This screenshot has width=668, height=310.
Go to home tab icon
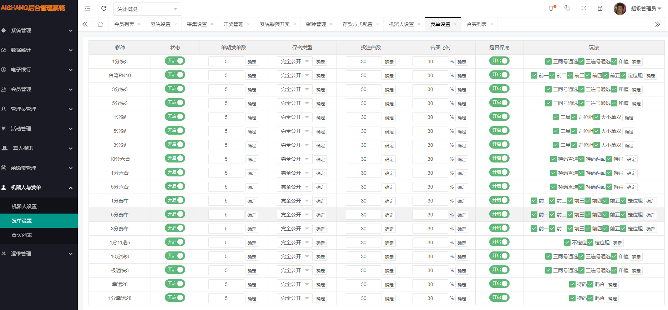point(100,24)
